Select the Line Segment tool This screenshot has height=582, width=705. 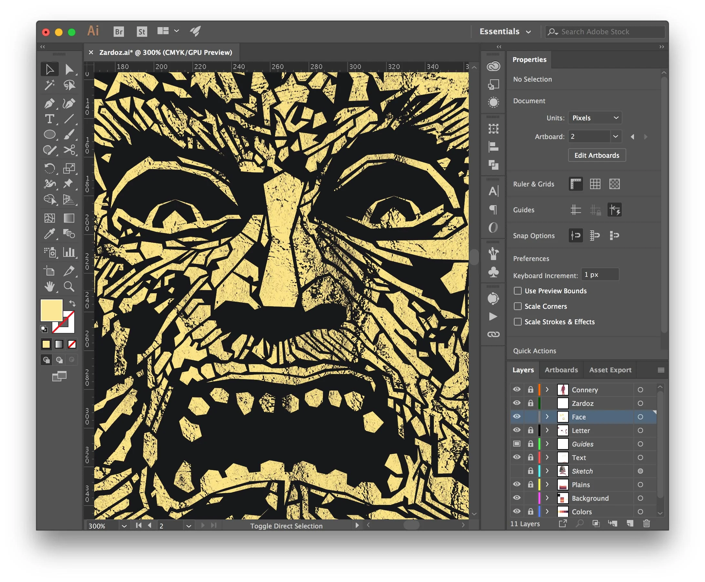pos(69,119)
